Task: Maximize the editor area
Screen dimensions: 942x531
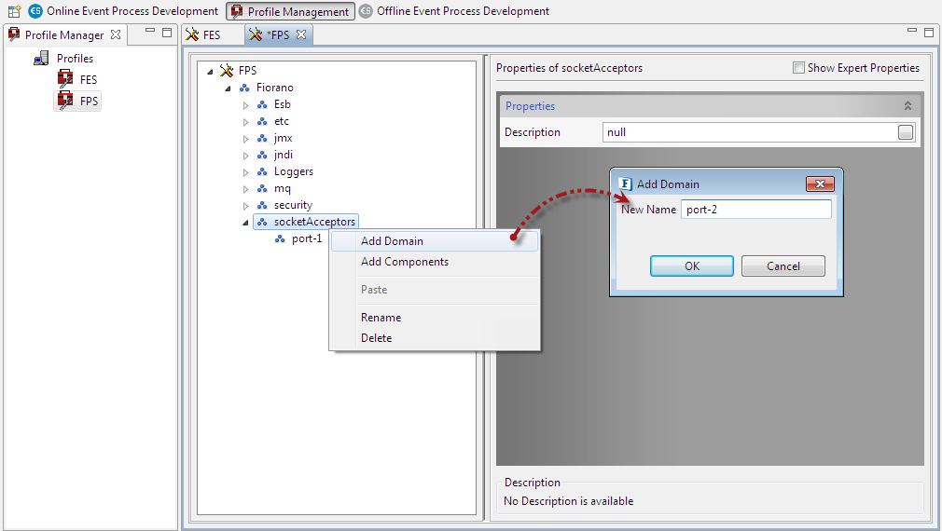Action: (929, 33)
